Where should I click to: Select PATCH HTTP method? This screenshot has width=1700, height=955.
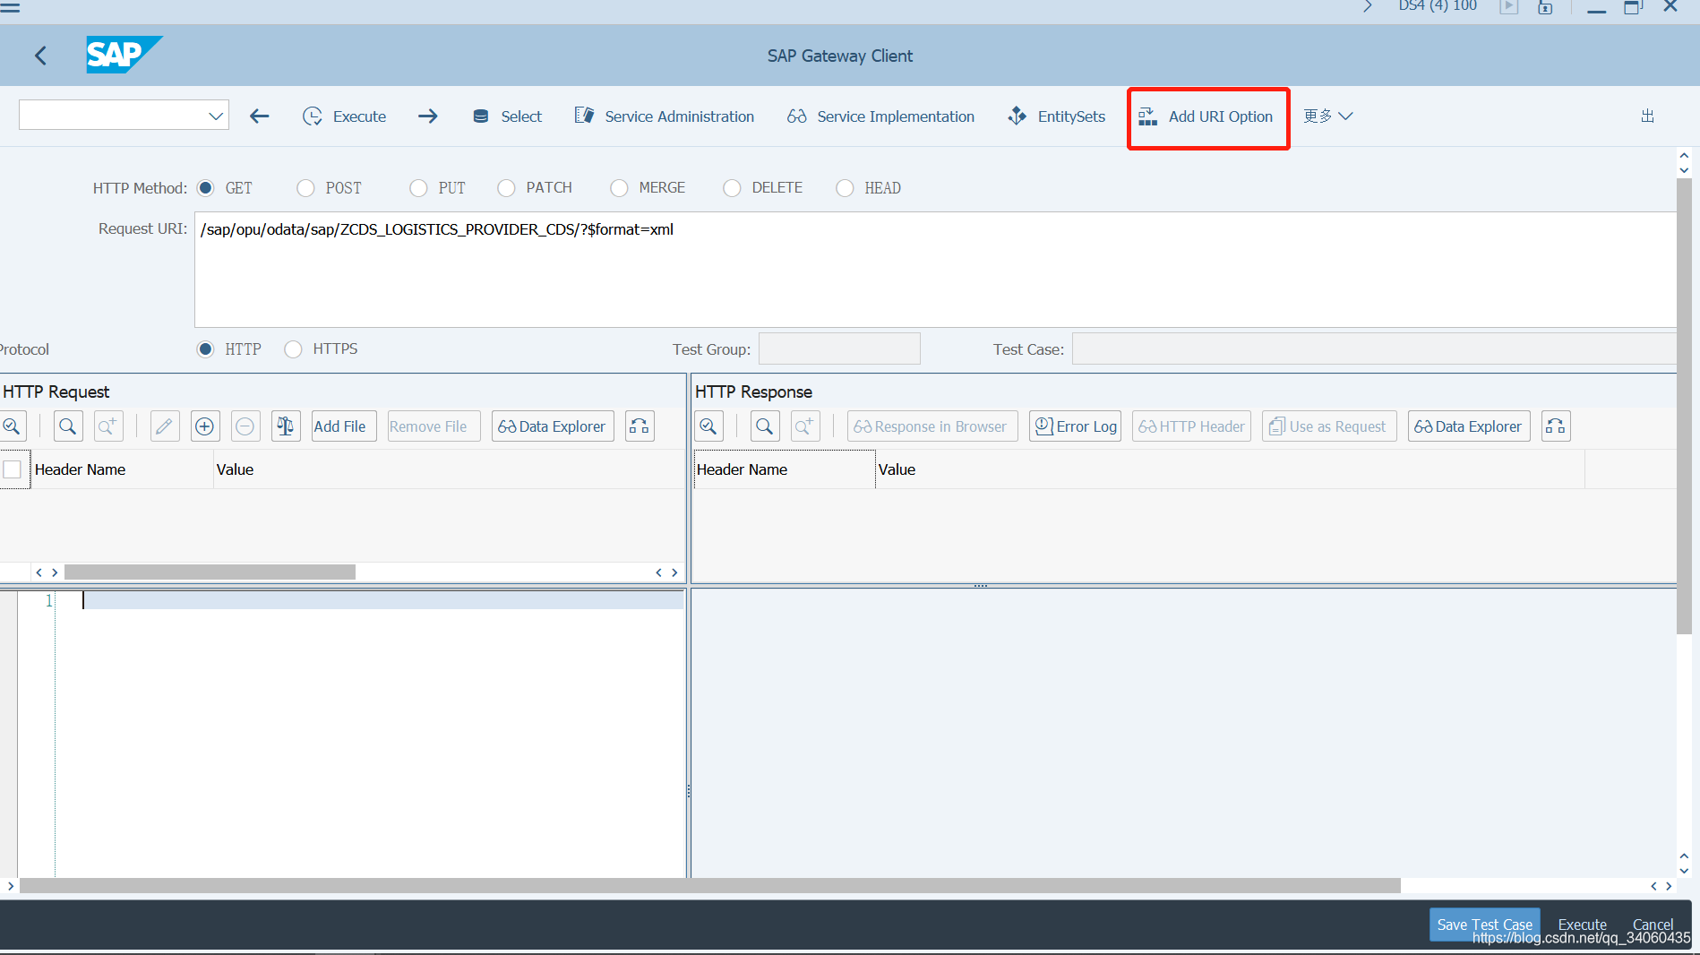pos(507,188)
